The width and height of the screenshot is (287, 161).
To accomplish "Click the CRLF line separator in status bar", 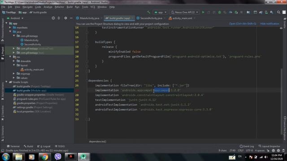I will 240,151.
